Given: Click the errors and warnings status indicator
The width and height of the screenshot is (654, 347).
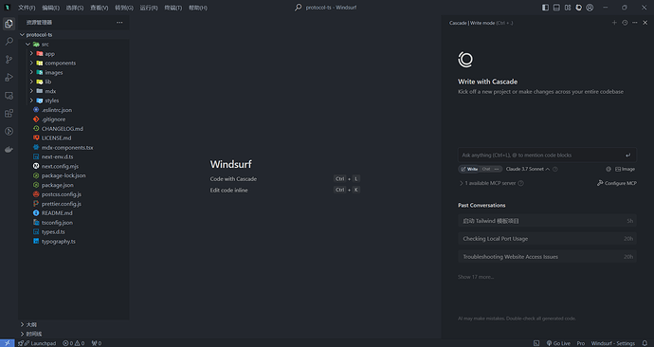Looking at the screenshot, I should pos(73,343).
